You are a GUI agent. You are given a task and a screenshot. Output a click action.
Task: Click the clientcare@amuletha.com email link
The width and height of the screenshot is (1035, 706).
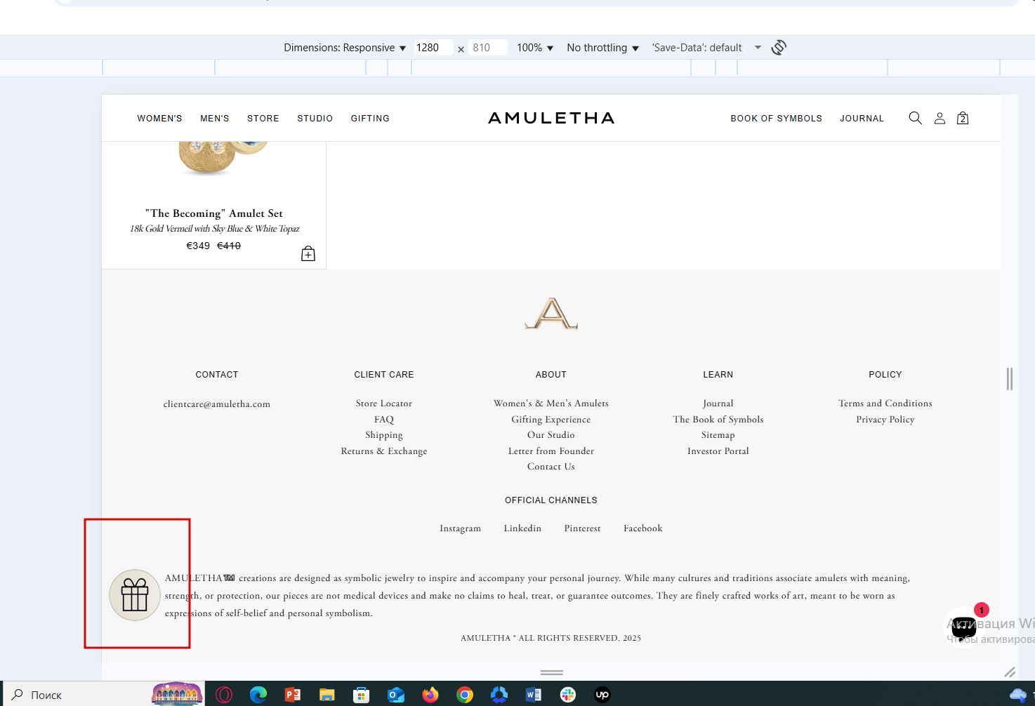coord(217,404)
